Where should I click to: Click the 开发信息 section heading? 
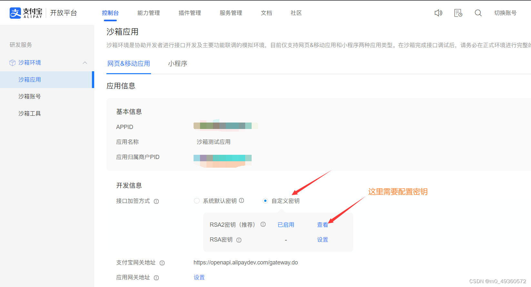(x=129, y=185)
